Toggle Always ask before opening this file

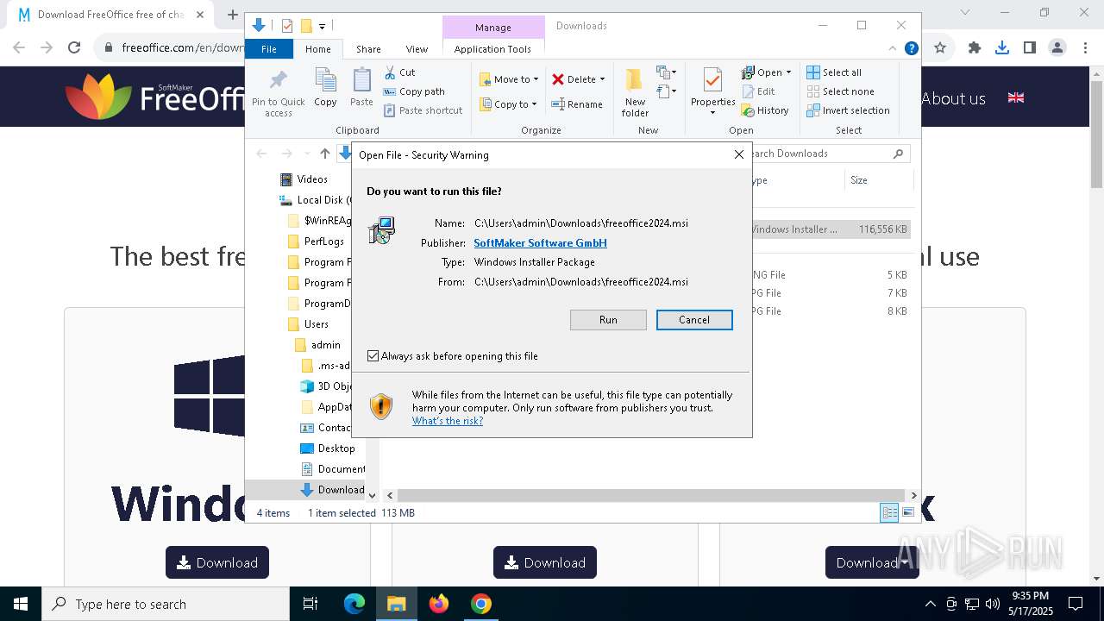[x=373, y=356]
